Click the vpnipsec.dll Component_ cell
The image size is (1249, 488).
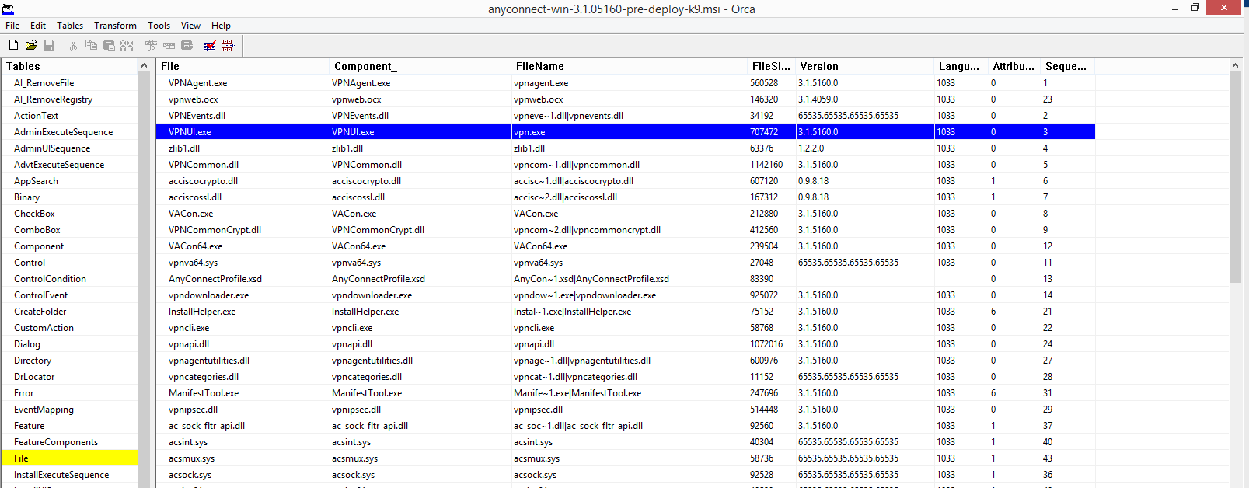pyautogui.click(x=356, y=410)
